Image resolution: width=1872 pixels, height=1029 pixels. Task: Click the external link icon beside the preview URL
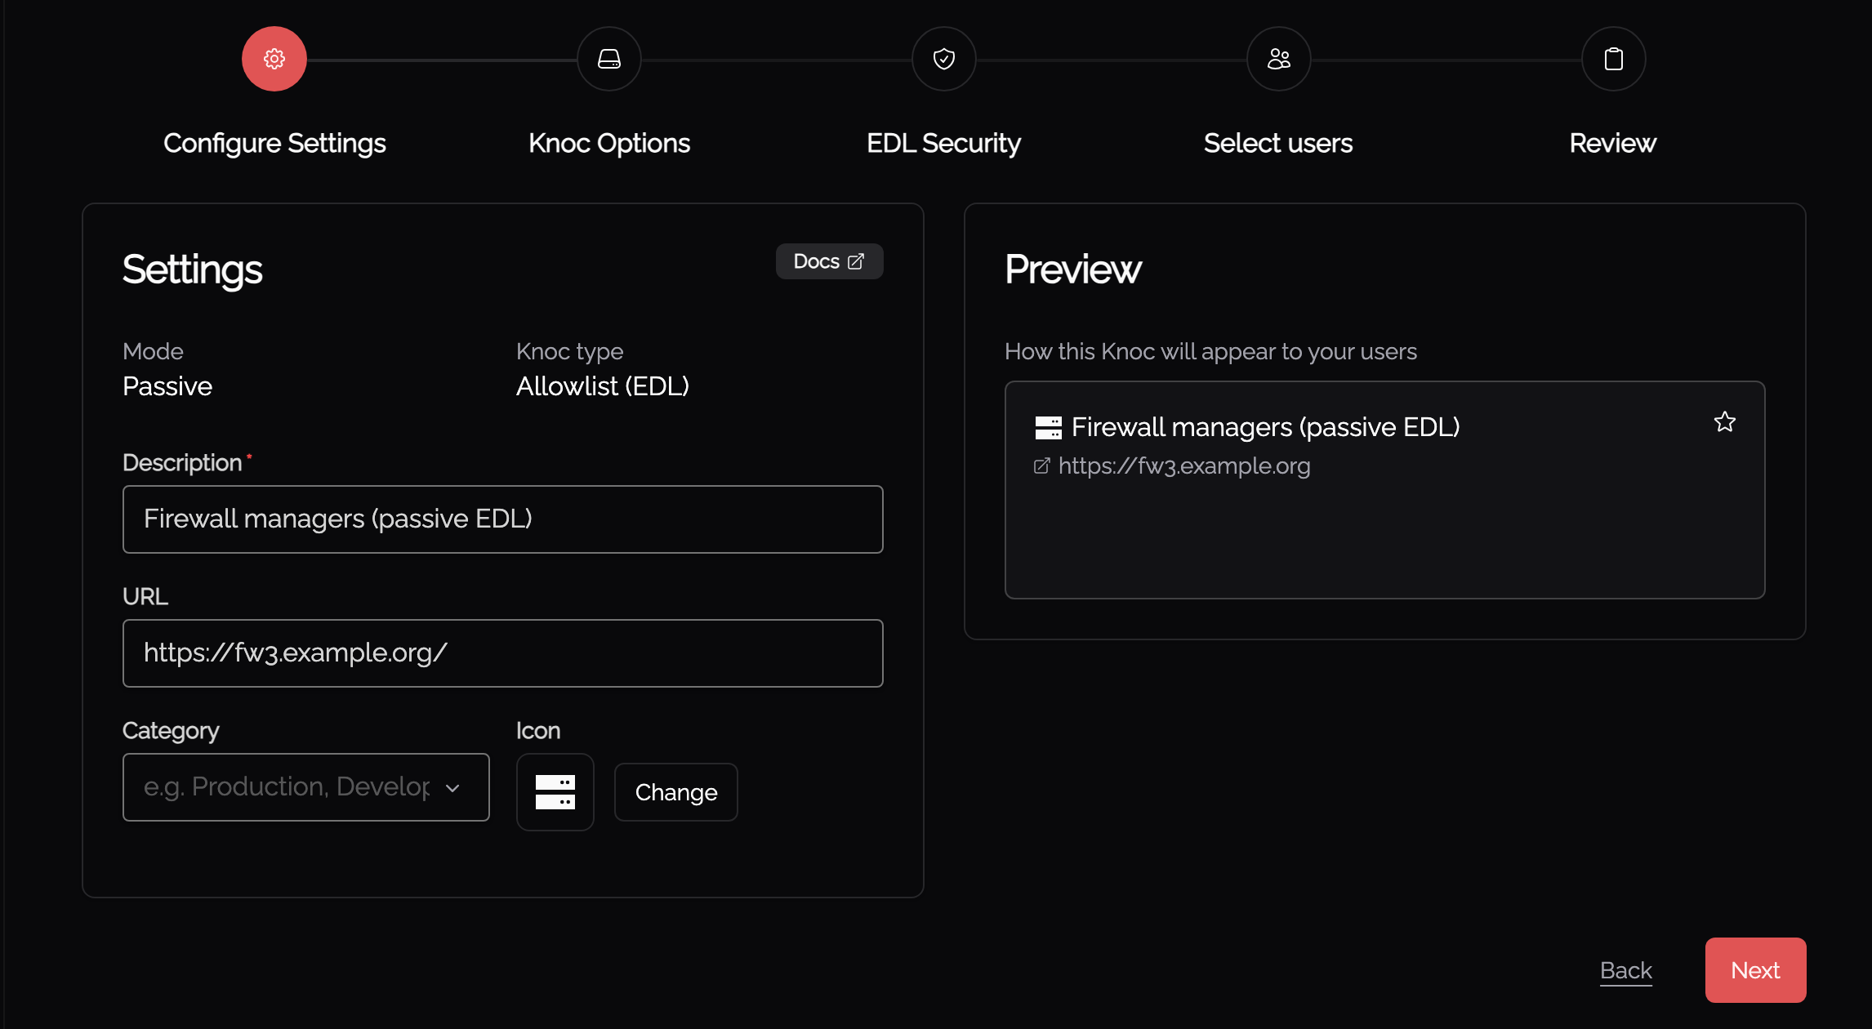(x=1042, y=465)
